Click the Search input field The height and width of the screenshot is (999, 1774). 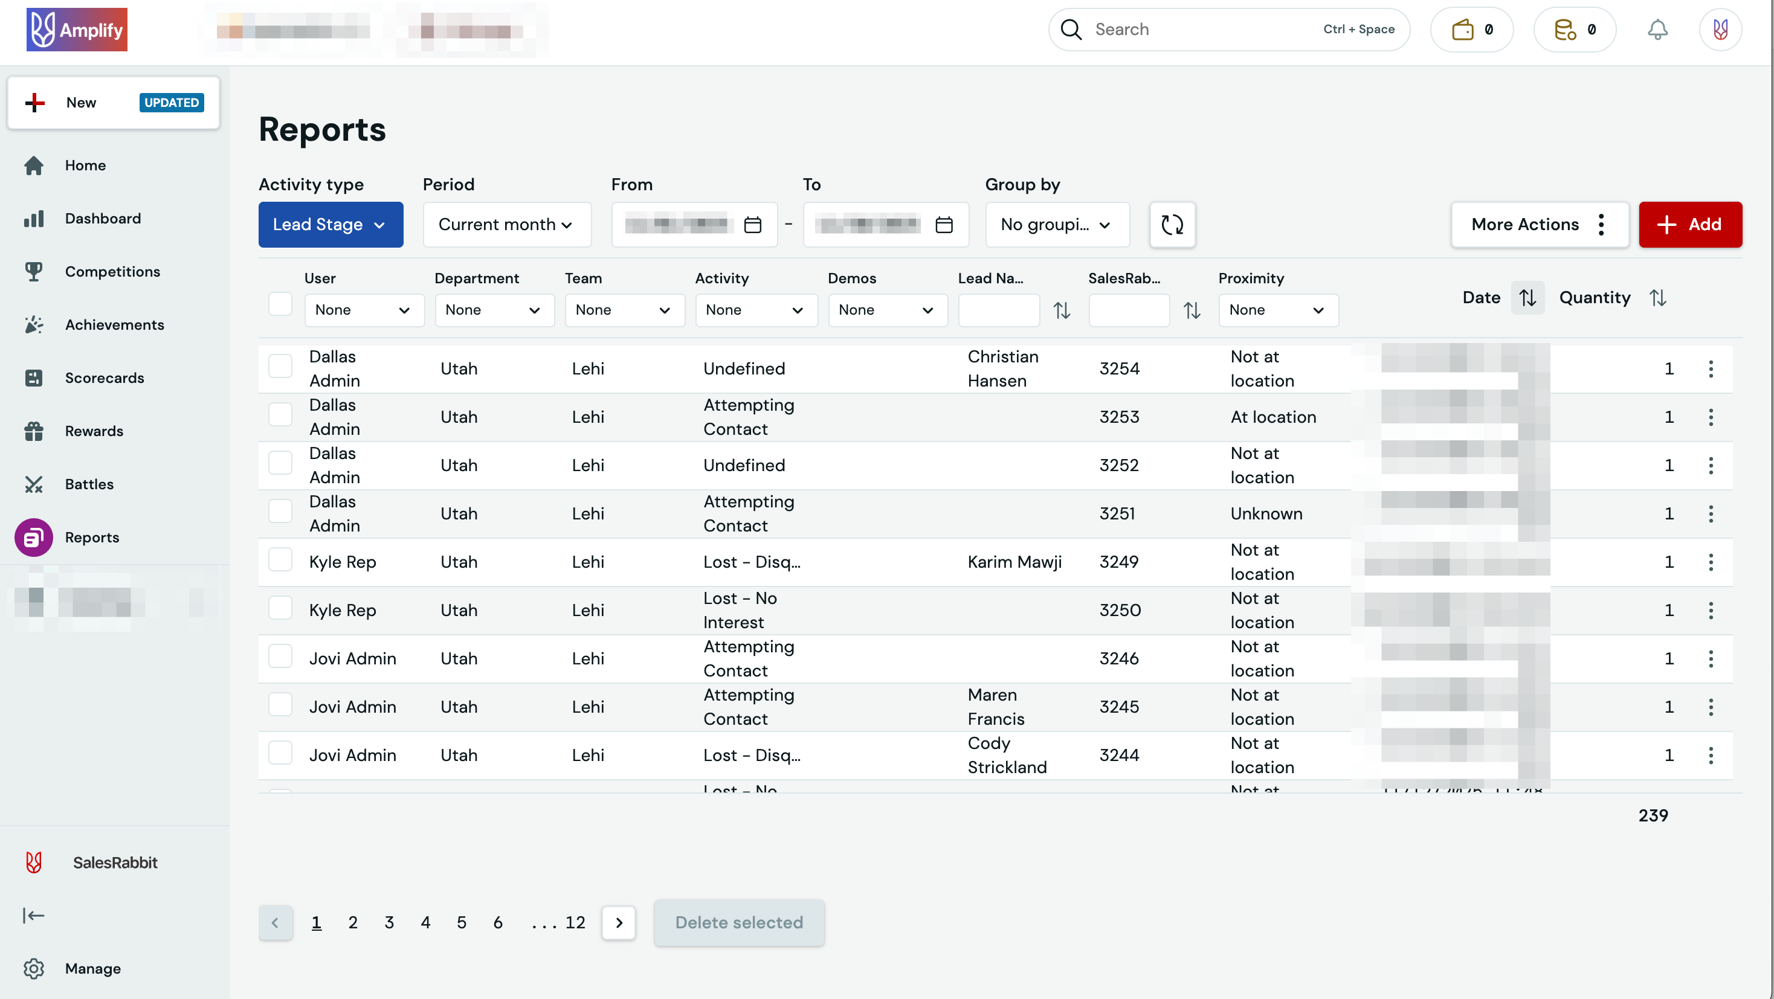point(1198,30)
